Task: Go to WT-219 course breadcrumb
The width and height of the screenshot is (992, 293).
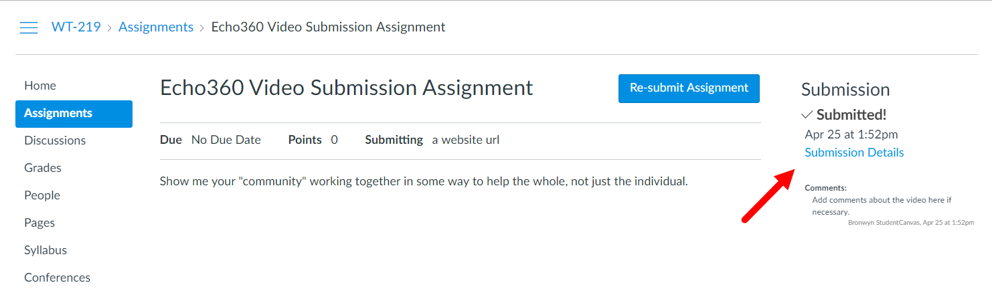Action: tap(76, 27)
